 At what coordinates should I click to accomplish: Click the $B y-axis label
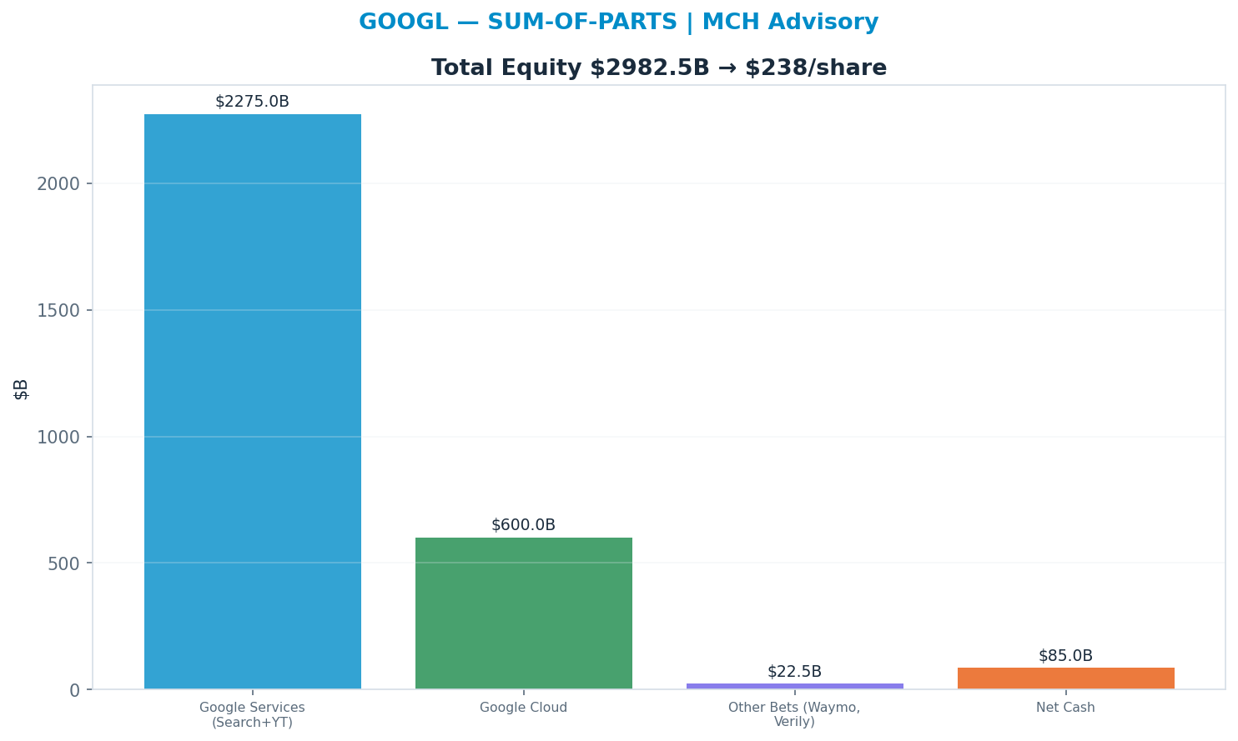21,389
